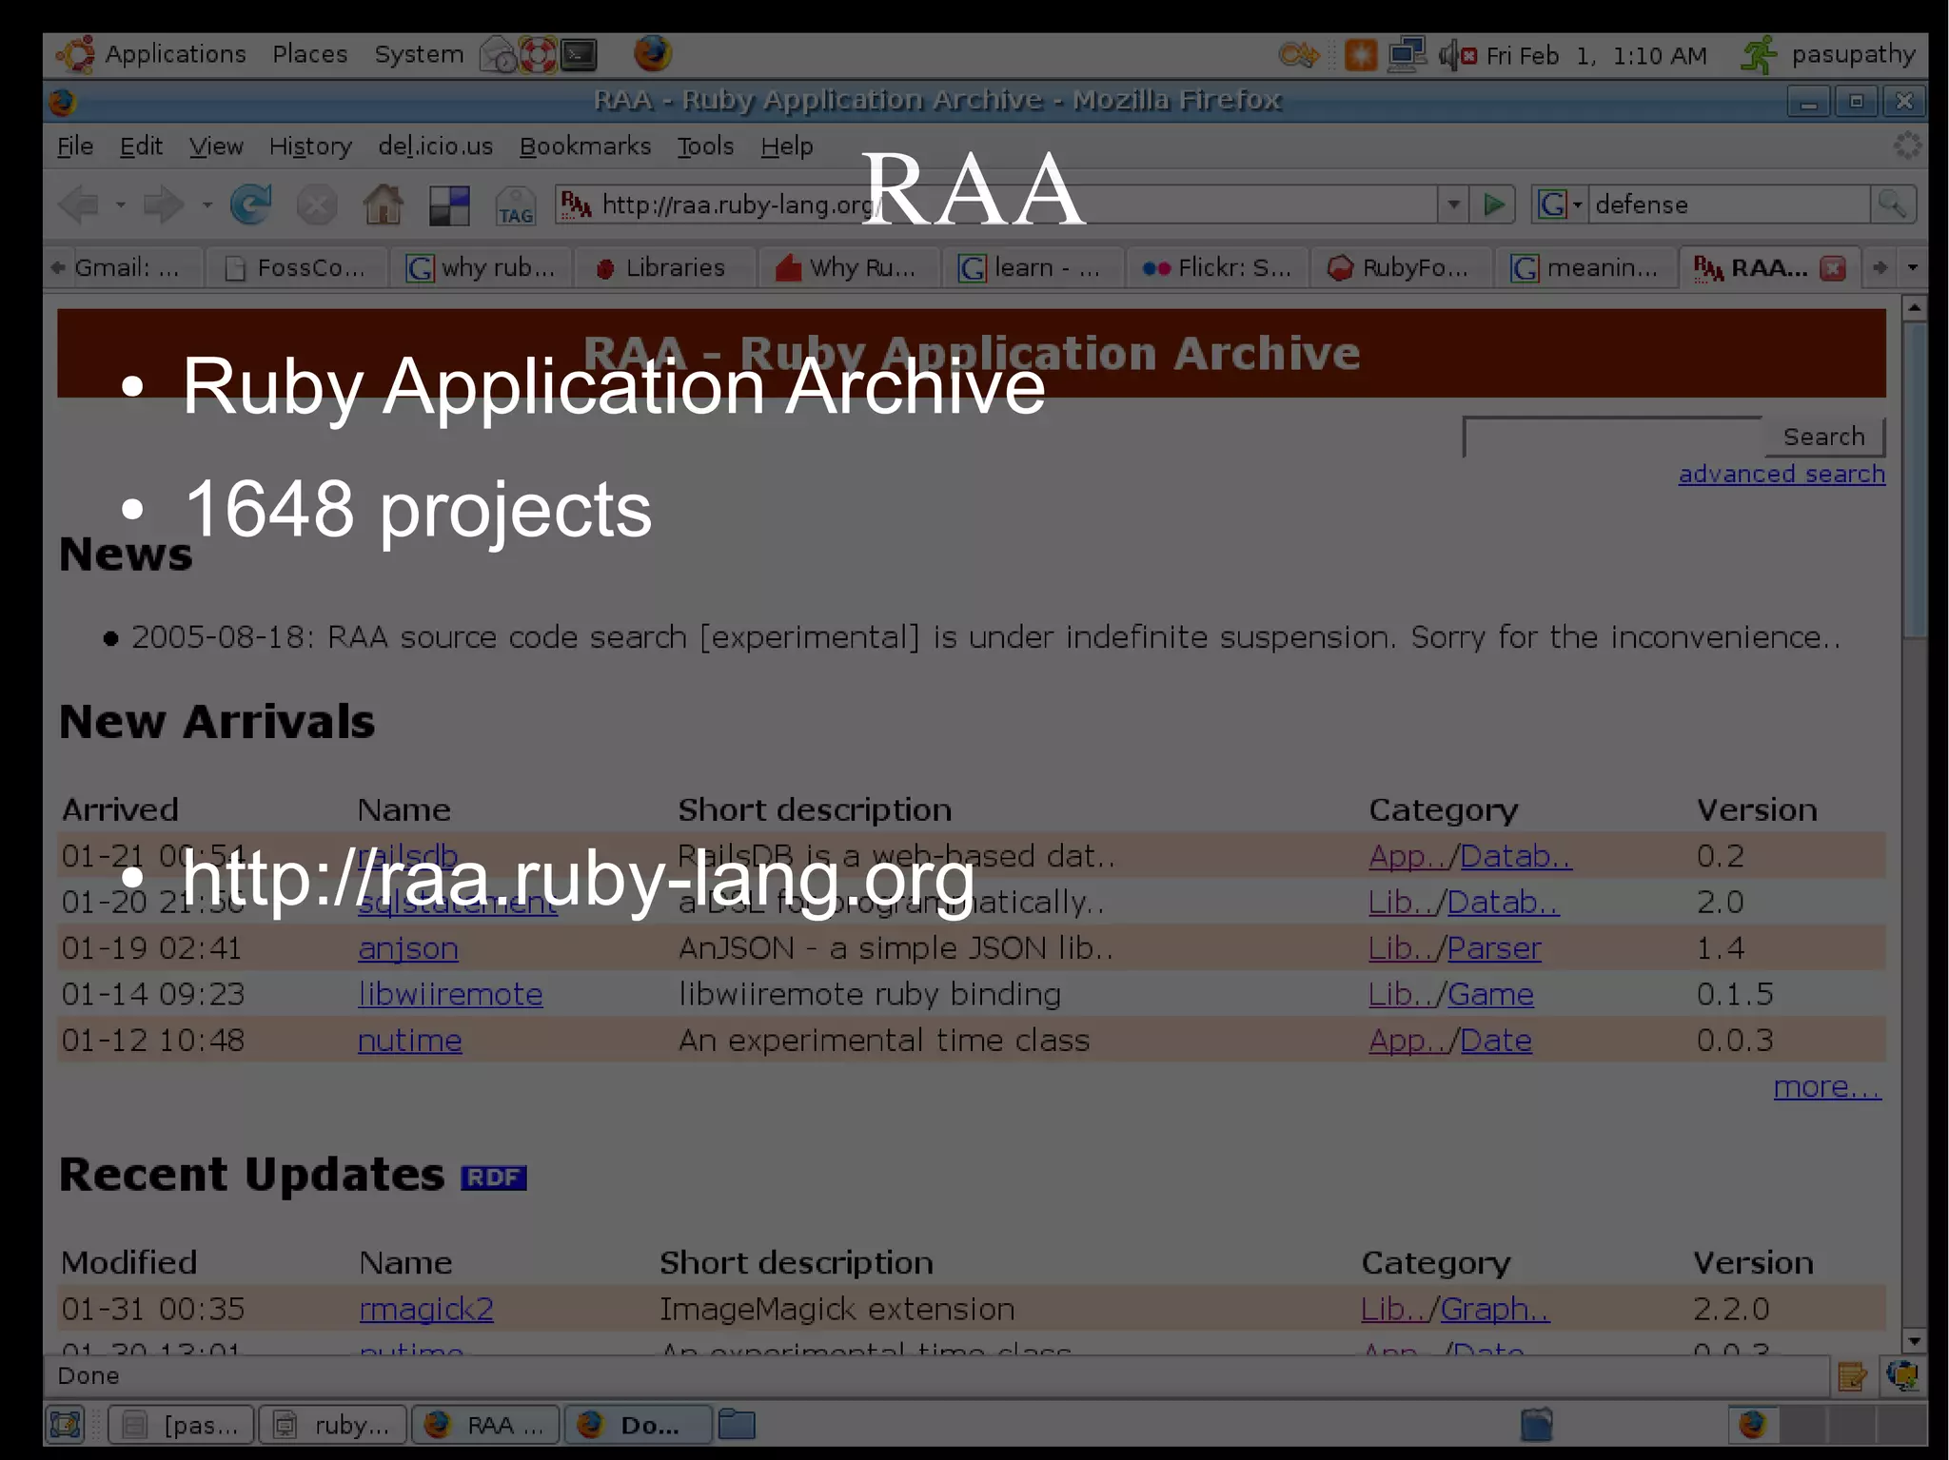
Task: Click the Firefox Back arrow button
Action: pyautogui.click(x=79, y=204)
